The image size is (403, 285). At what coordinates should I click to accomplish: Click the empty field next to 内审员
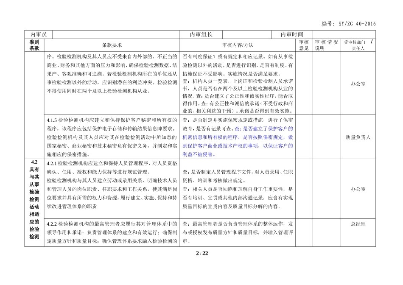(x=116, y=34)
